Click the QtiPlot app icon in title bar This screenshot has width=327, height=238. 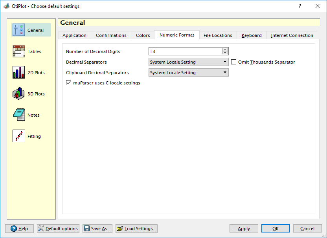point(6,6)
